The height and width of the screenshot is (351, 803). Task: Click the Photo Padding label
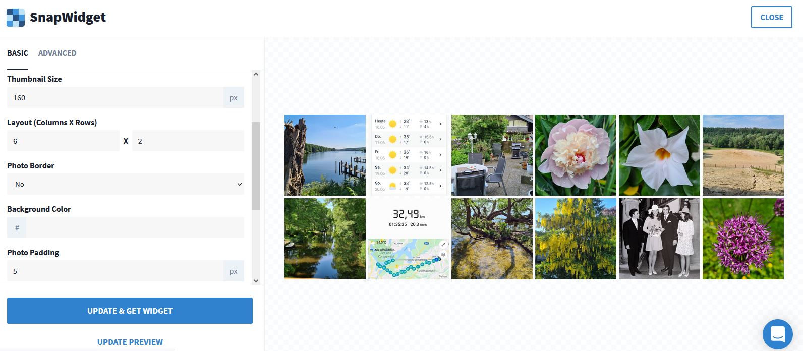pos(33,252)
